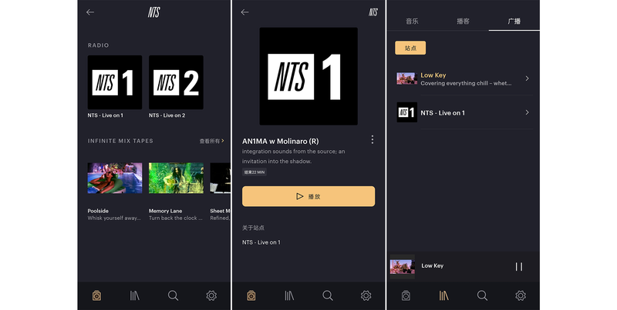Tap Low Key thumbnail in station list
Viewport: 617px width, 310px height.
(x=406, y=78)
